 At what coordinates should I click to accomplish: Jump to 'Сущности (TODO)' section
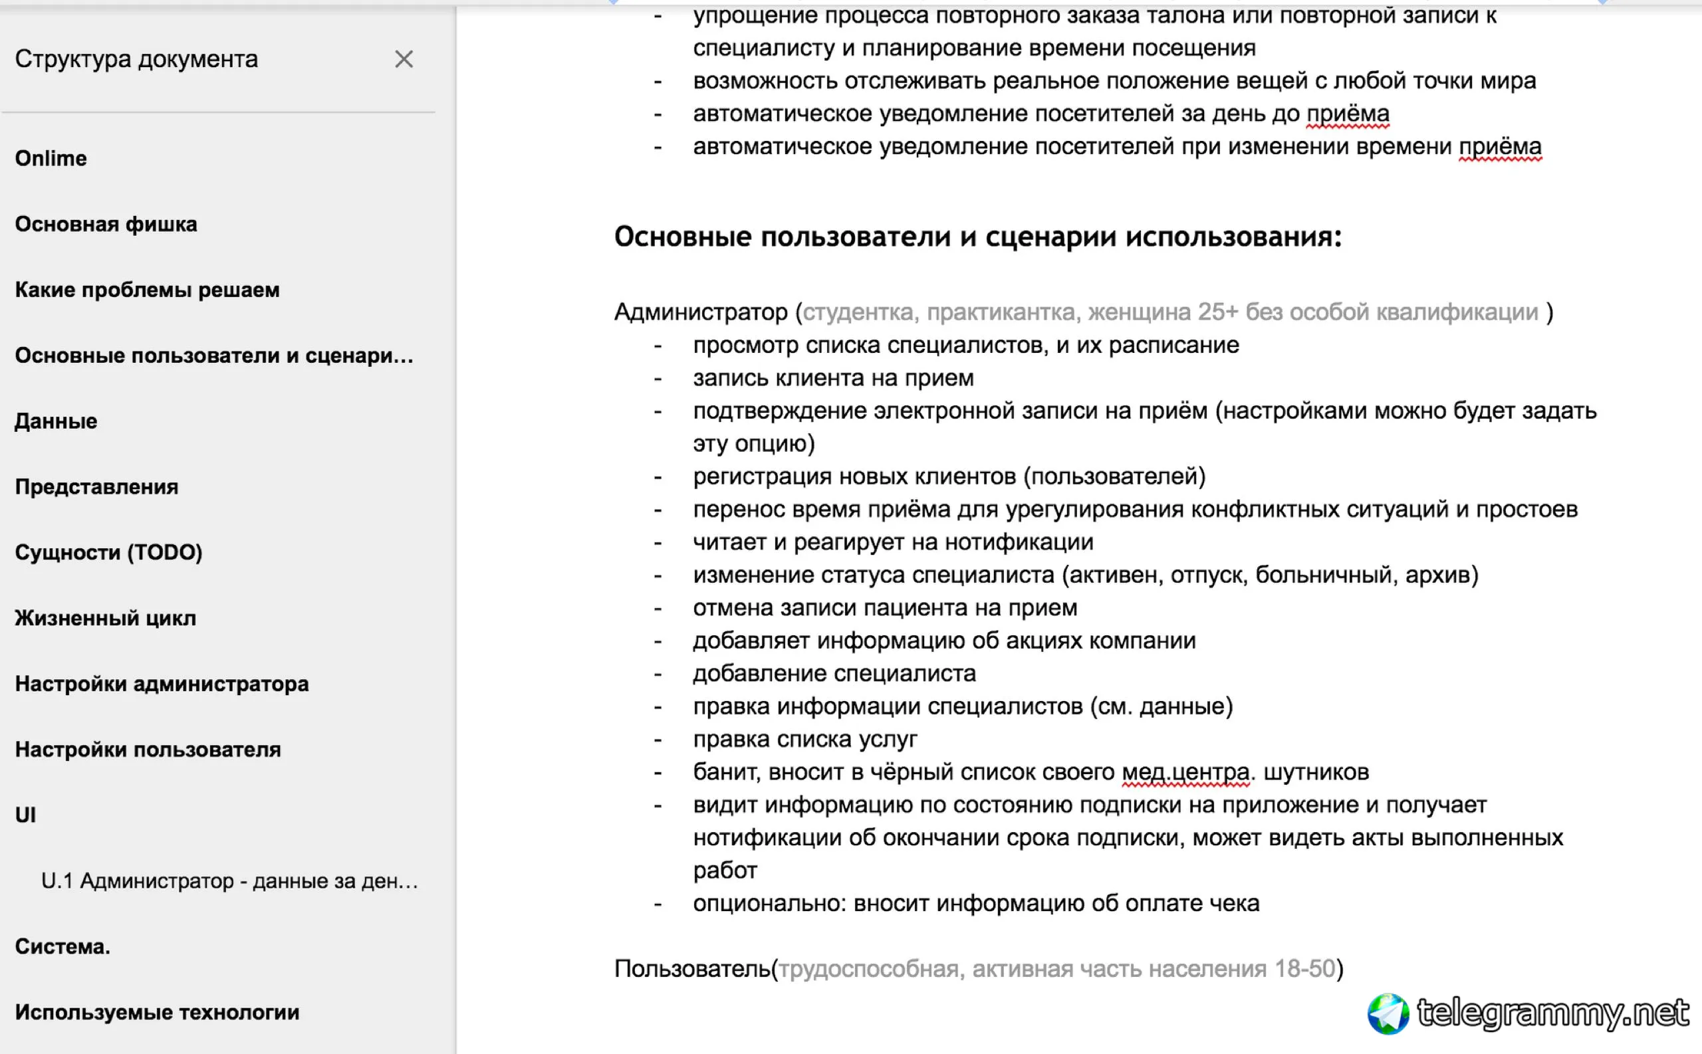click(109, 552)
